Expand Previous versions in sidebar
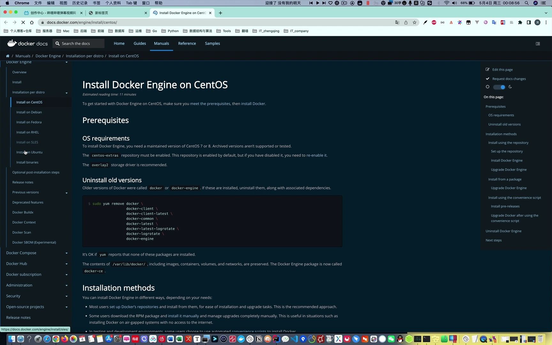The width and height of the screenshot is (552, 345). point(66,193)
